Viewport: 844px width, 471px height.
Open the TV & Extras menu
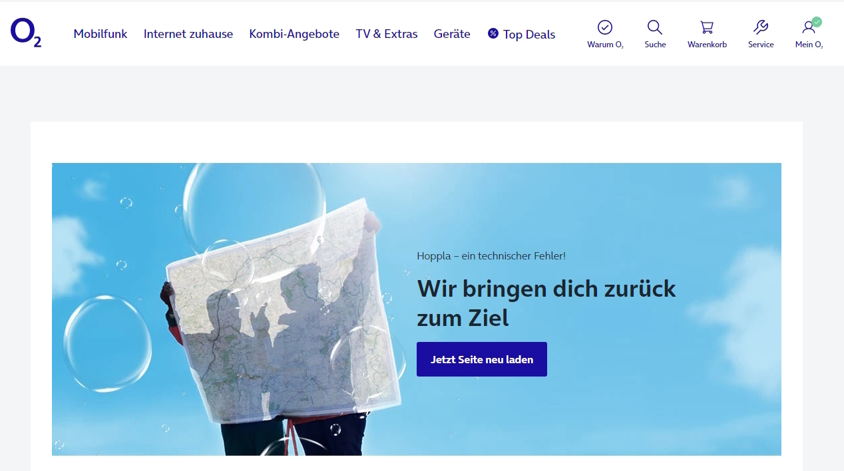click(387, 34)
